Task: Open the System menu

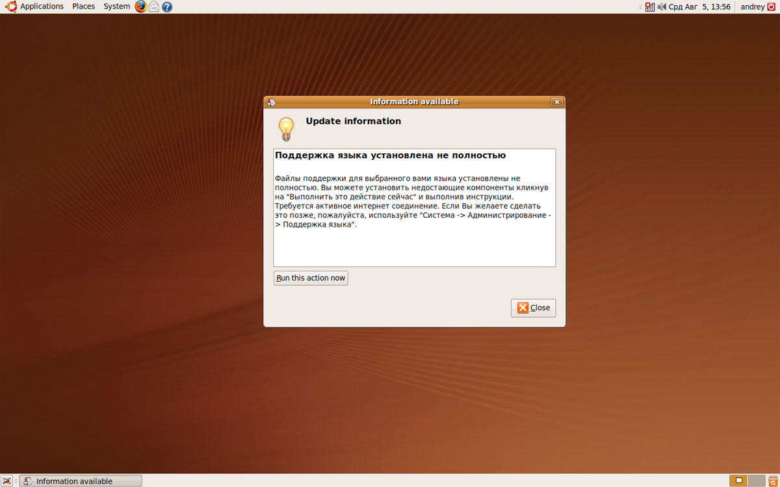Action: pos(116,6)
